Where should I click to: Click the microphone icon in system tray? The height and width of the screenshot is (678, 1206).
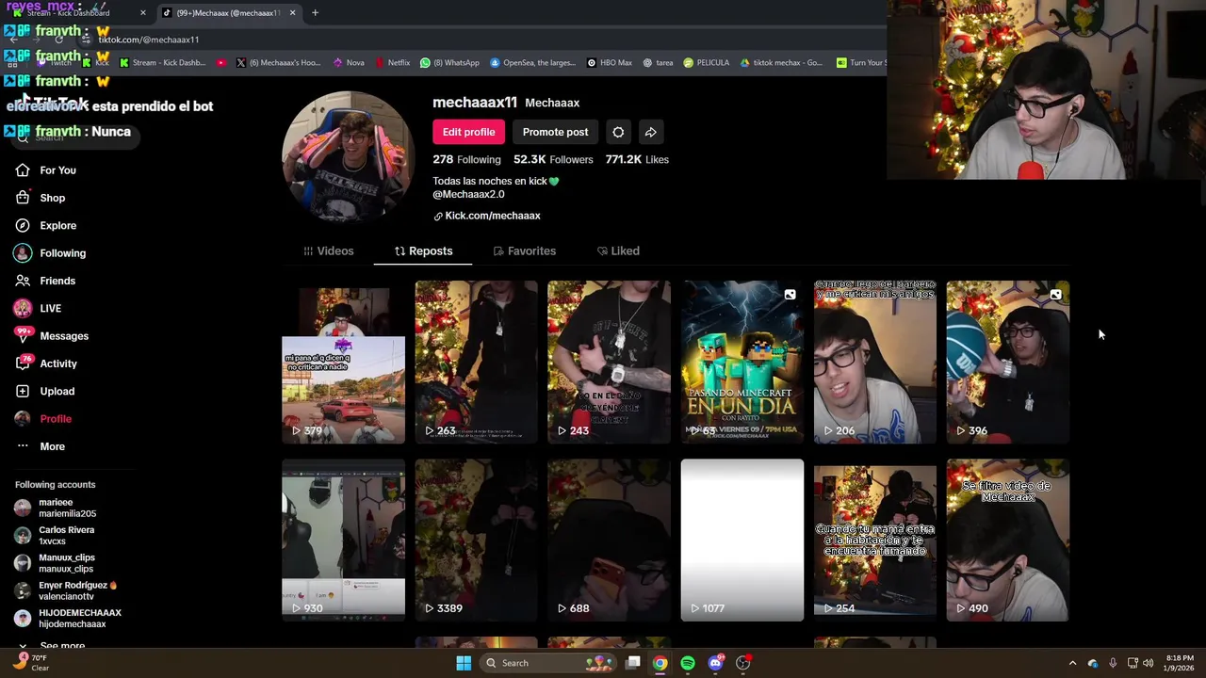click(x=1113, y=663)
